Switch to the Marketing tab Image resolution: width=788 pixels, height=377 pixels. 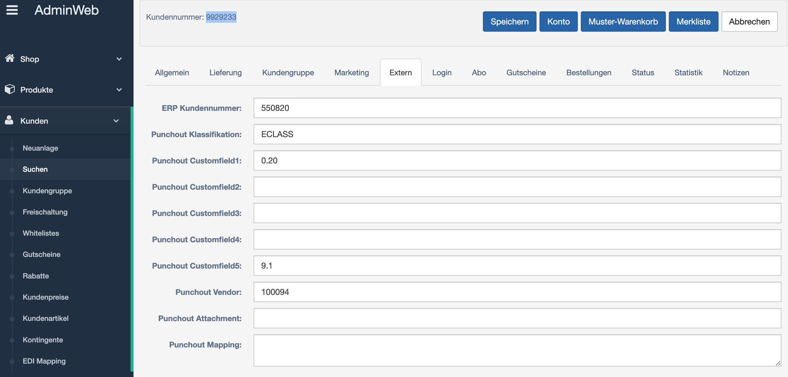pos(351,73)
